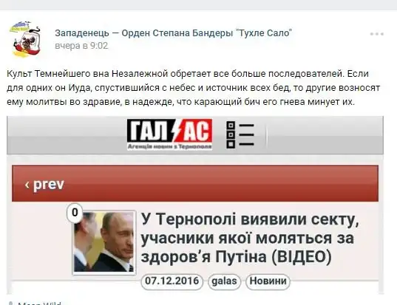
Task: Click the post text starting with Культ Темнейшего
Action: coord(194,88)
